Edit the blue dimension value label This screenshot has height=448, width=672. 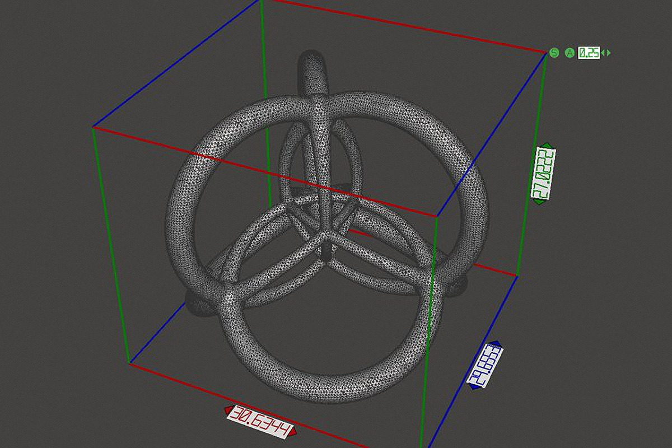(x=485, y=365)
